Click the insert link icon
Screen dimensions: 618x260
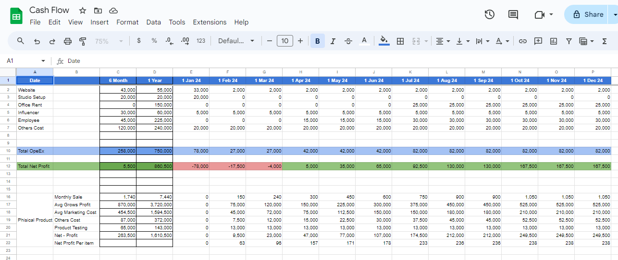tap(523, 41)
